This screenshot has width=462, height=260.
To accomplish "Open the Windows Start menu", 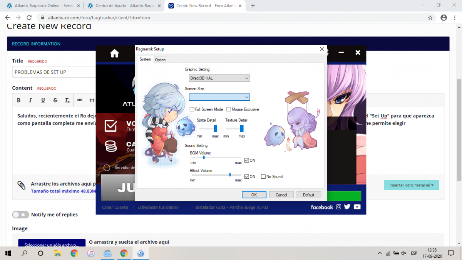I will pyautogui.click(x=8, y=253).
